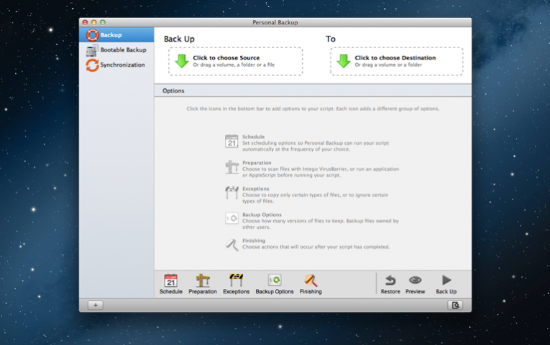Screen dimensions: 550x345
Task: Open Backup Options in bottom bar
Action: (x=275, y=284)
